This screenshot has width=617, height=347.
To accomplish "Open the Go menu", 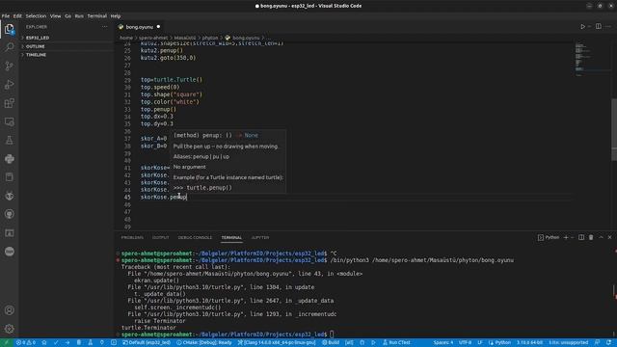I will [67, 16].
